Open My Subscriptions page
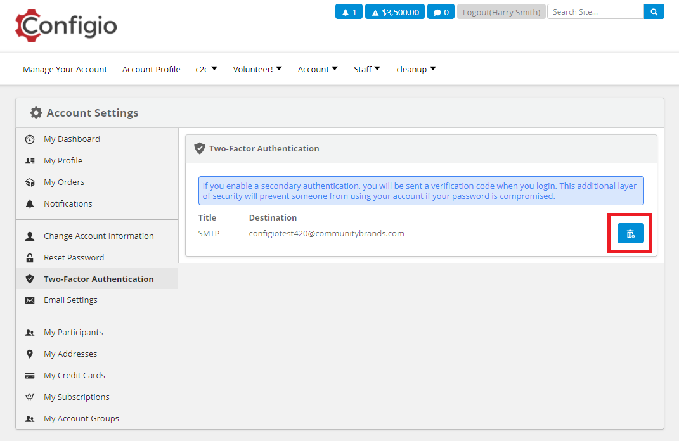This screenshot has height=441, width=679. tap(76, 397)
